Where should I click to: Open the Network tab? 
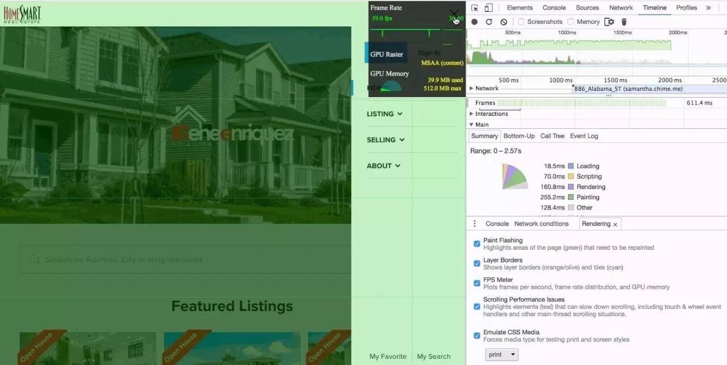pos(621,8)
